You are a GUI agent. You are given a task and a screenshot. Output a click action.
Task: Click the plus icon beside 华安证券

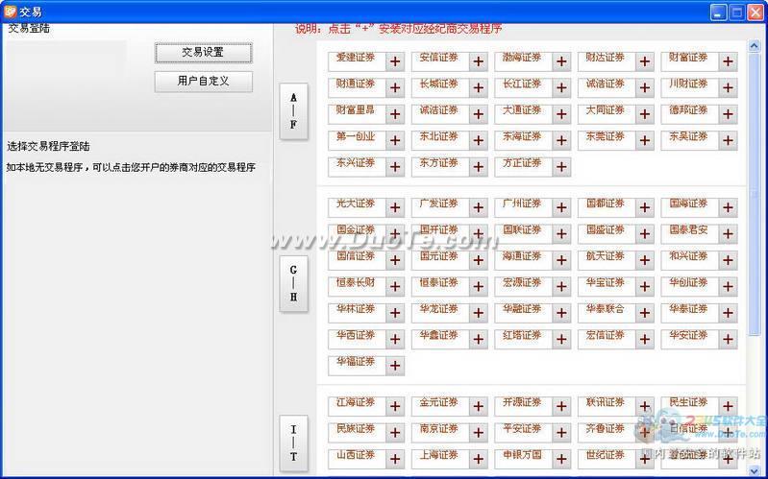(x=728, y=340)
